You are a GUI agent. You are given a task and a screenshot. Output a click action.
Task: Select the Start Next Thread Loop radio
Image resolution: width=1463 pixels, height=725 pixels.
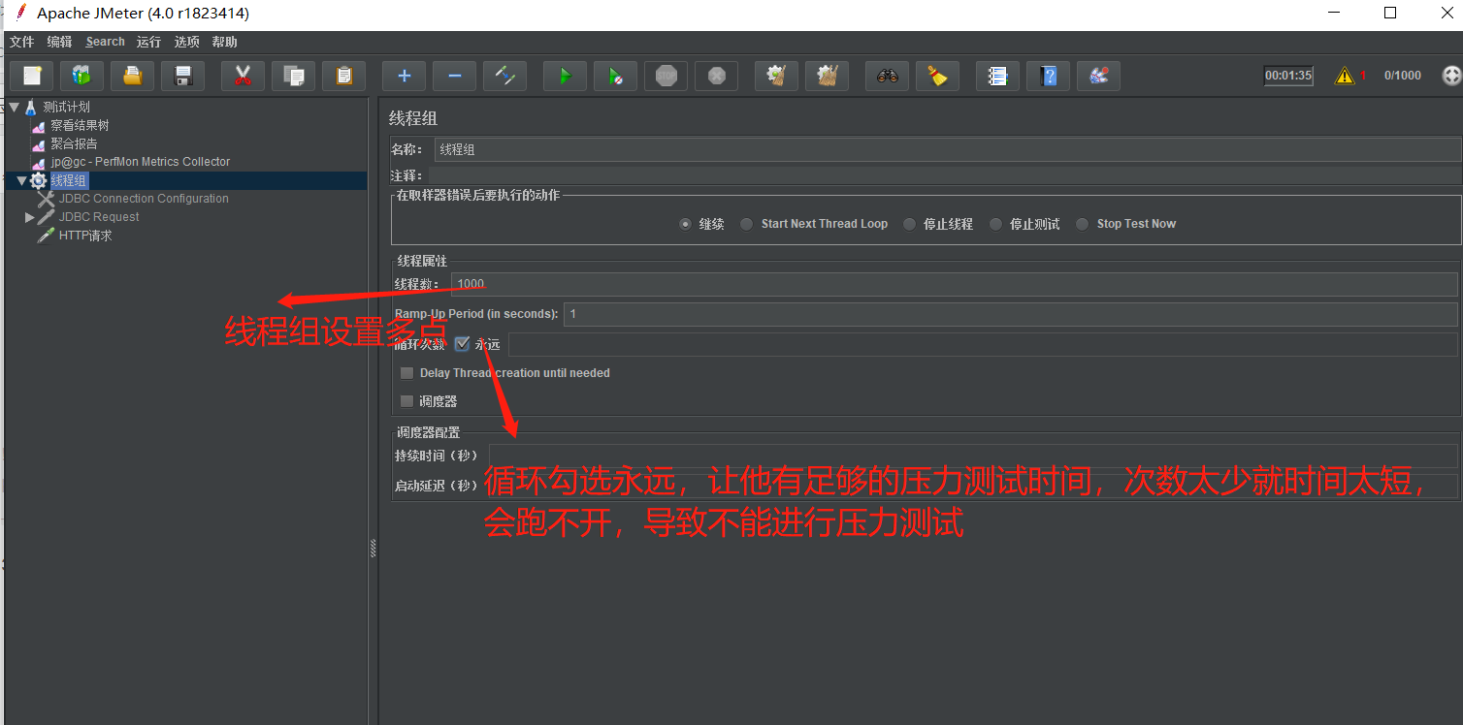point(746,224)
